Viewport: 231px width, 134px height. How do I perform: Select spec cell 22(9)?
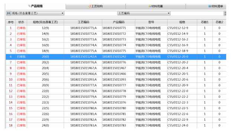click(45, 120)
